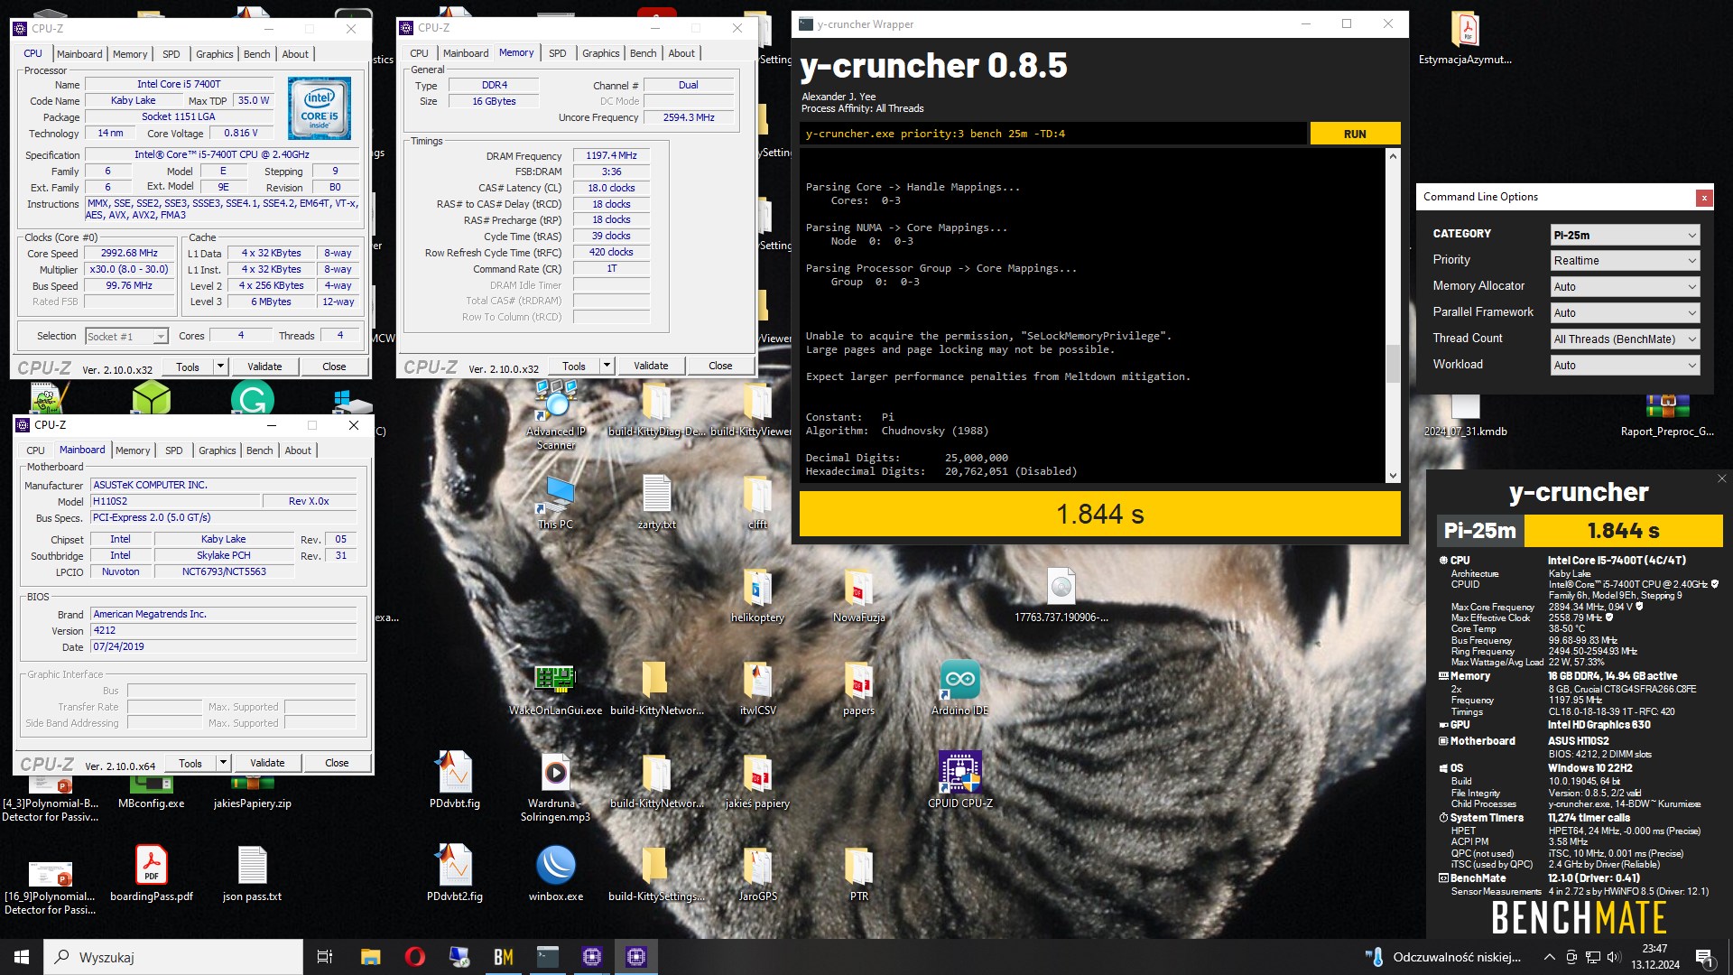Click the BenchMate taskbar icon
The image size is (1733, 975).
point(504,957)
